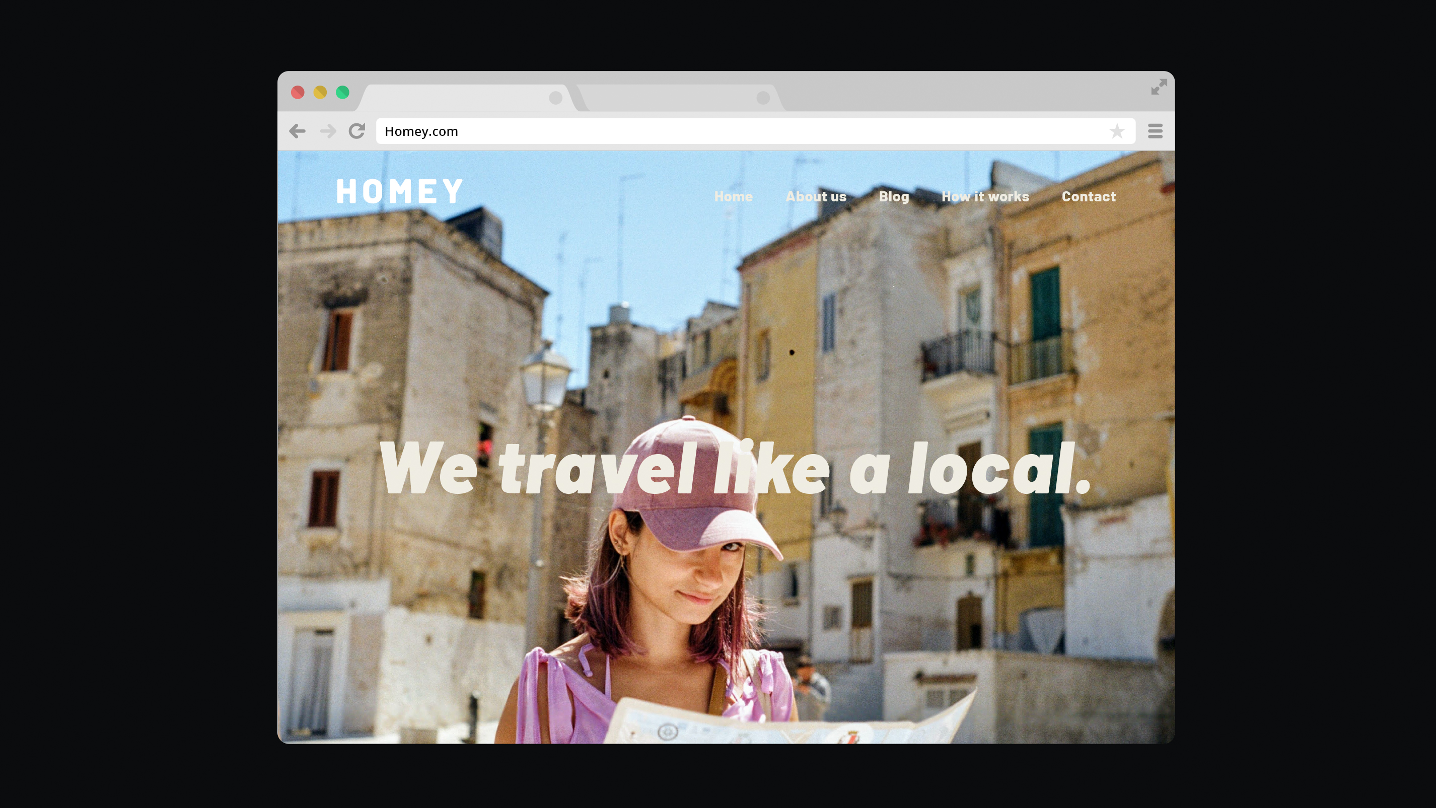Click the 'We travel like a local.' headline
The width and height of the screenshot is (1436, 808).
(735, 468)
